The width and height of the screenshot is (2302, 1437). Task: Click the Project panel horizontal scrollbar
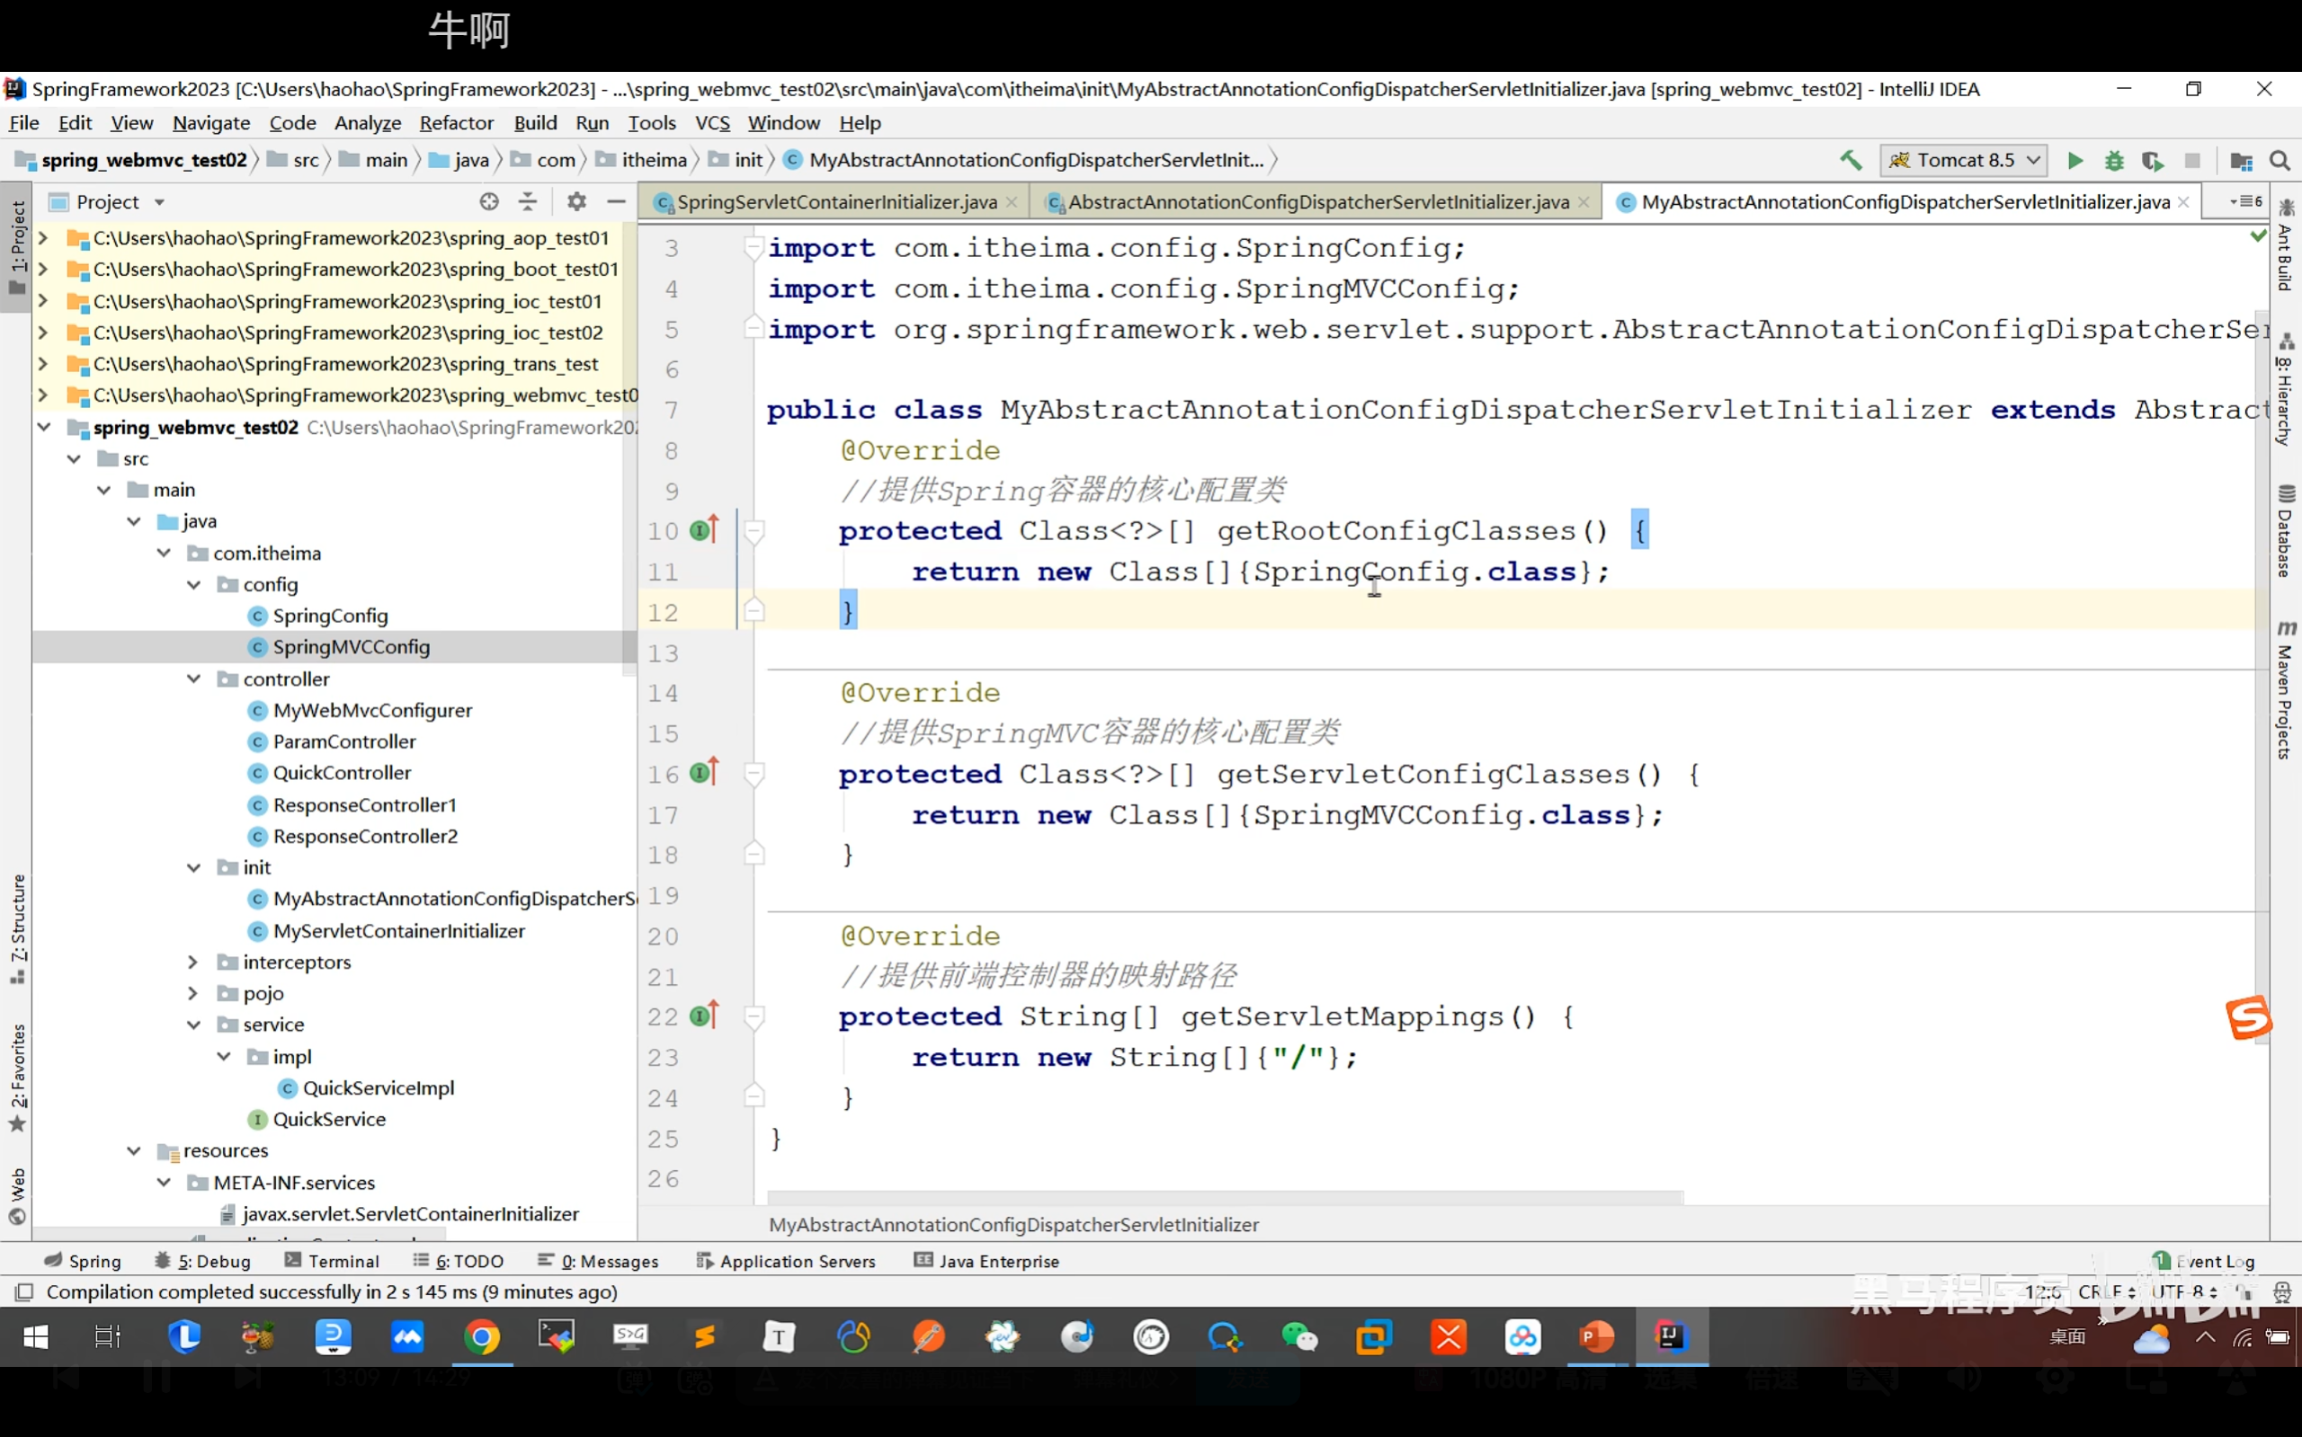[x=237, y=1236]
